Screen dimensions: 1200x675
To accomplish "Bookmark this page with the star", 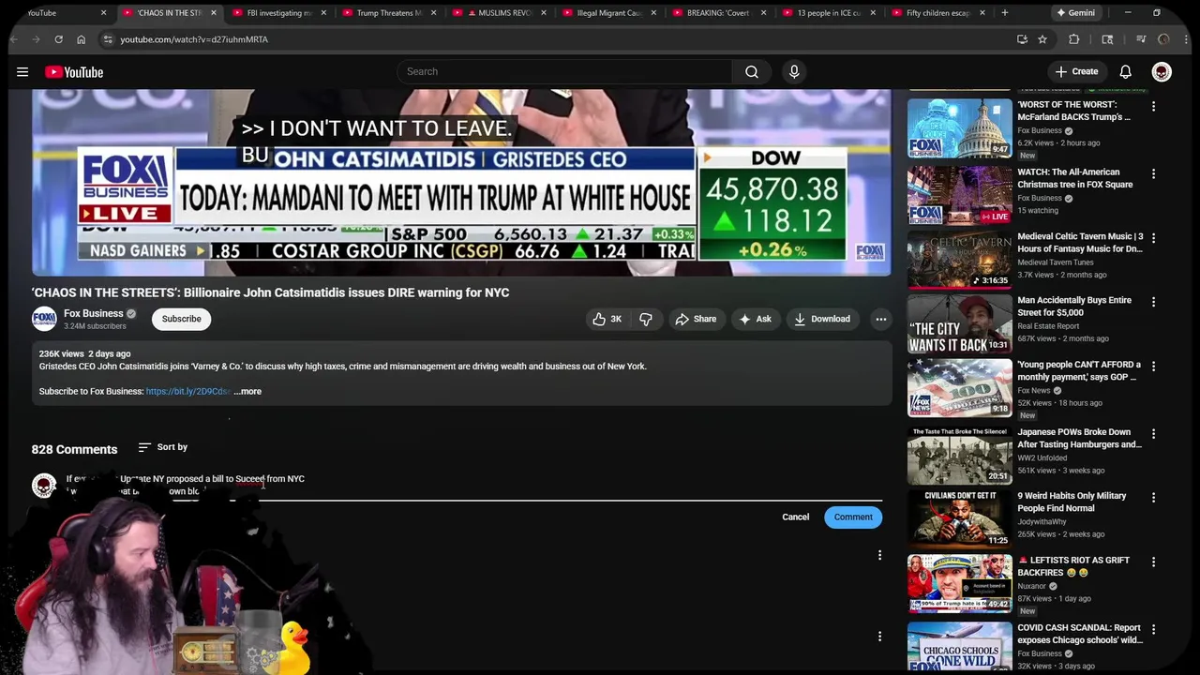I will point(1042,39).
